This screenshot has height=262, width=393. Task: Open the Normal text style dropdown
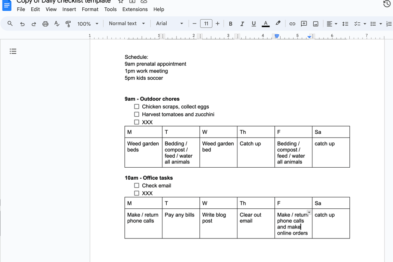pyautogui.click(x=127, y=24)
